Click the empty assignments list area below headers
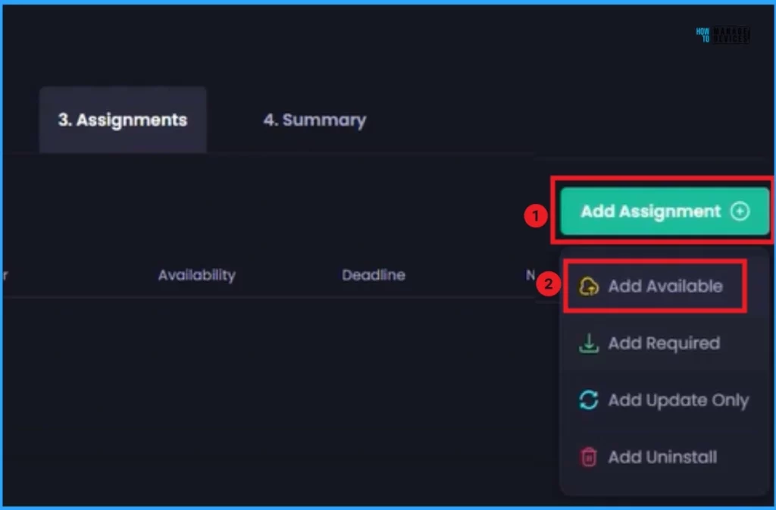The height and width of the screenshot is (510, 776). [x=265, y=394]
